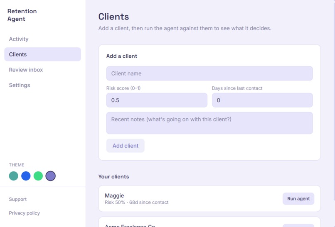Image resolution: width=335 pixels, height=227 pixels.
Task: Click the Client name input field
Action: tap(209, 73)
